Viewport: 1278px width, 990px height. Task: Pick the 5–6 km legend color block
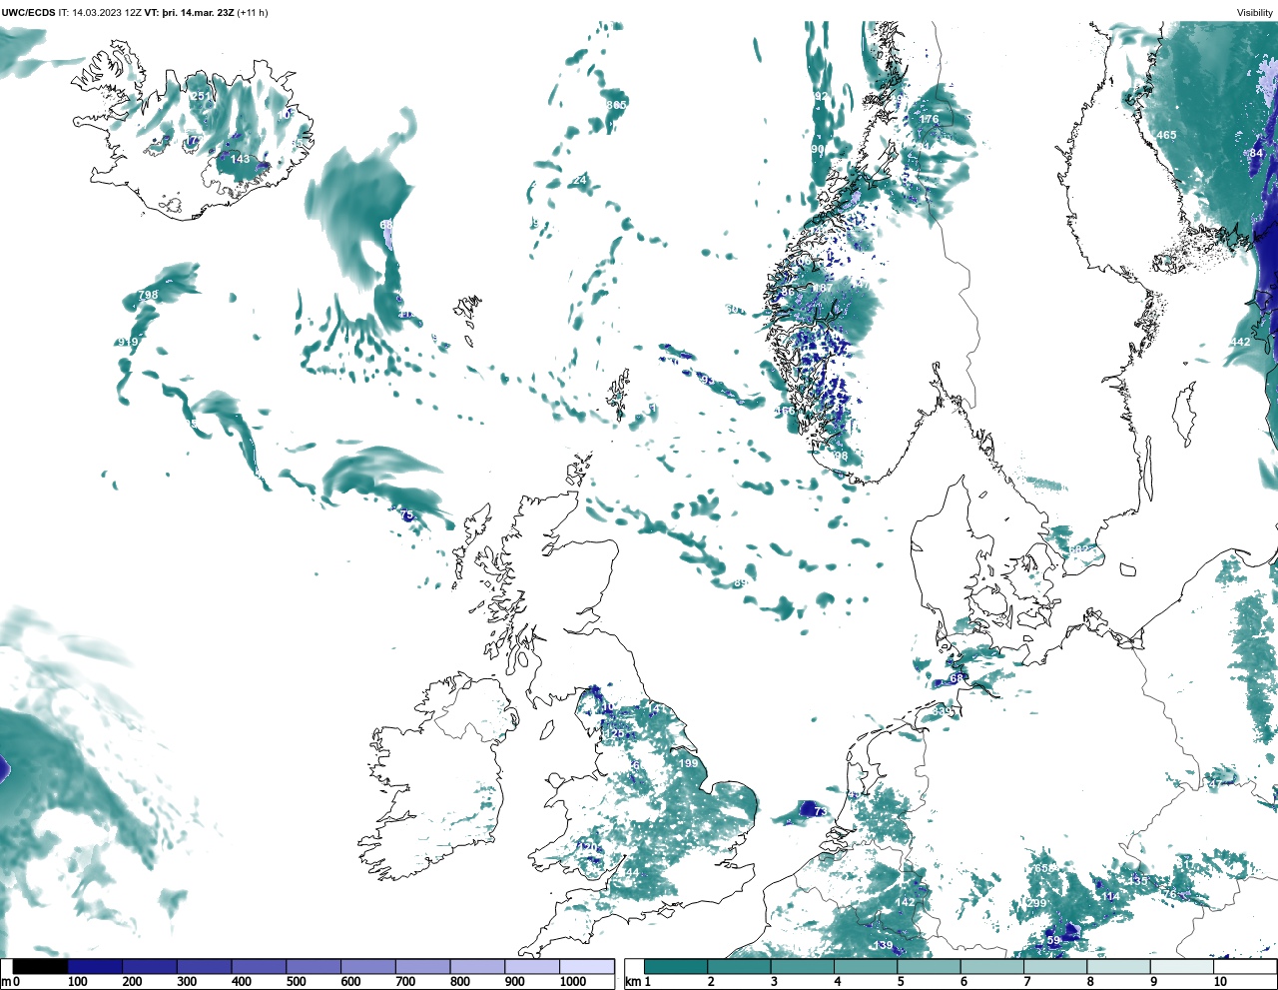(929, 966)
